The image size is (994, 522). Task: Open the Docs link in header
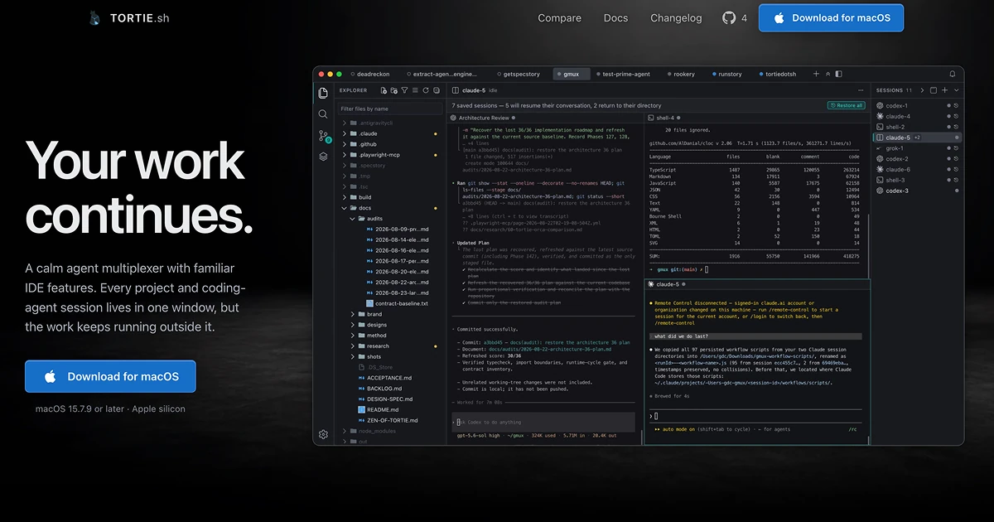(x=615, y=17)
